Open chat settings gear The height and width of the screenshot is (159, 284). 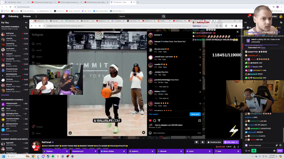(274, 151)
